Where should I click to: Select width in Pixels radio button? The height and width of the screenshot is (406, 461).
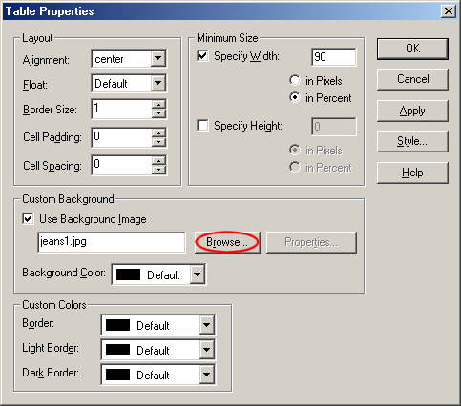coord(295,80)
